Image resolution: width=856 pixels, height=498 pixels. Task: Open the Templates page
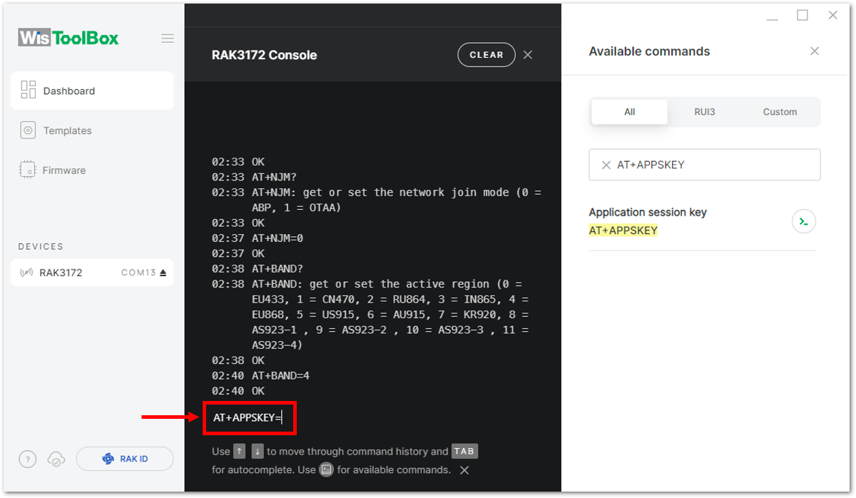pyautogui.click(x=67, y=131)
